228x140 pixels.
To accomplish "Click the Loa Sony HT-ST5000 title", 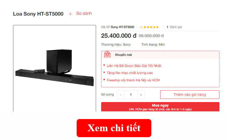I will point(38,14).
